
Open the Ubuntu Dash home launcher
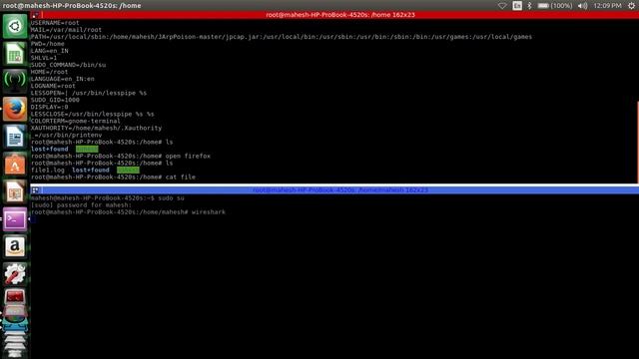(x=15, y=27)
